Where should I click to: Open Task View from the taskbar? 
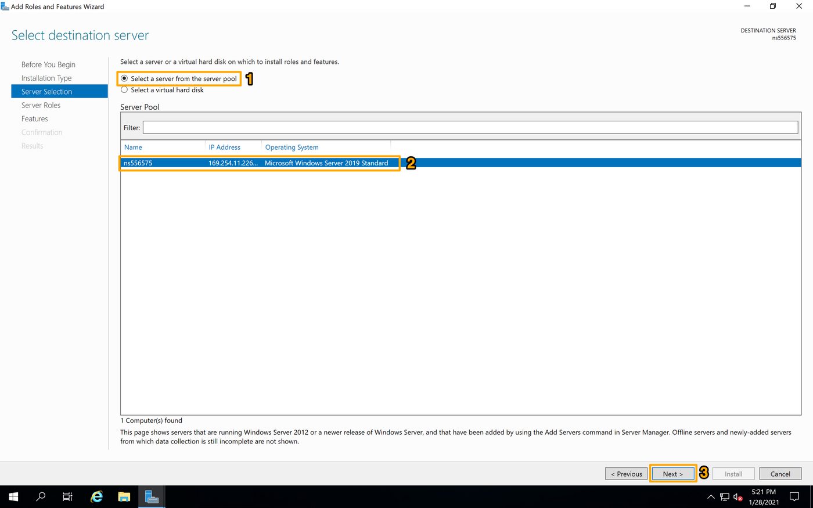[x=67, y=496]
